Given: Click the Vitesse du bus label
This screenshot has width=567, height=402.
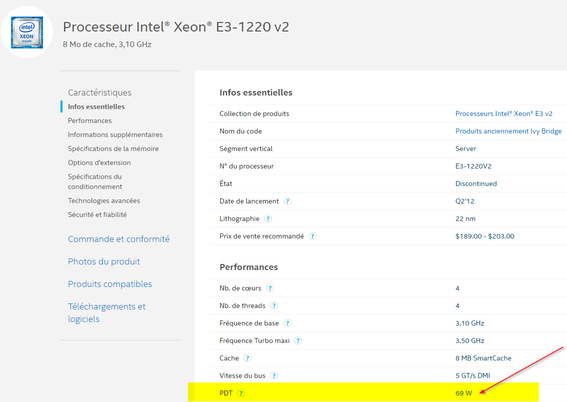Looking at the screenshot, I should tap(242, 375).
